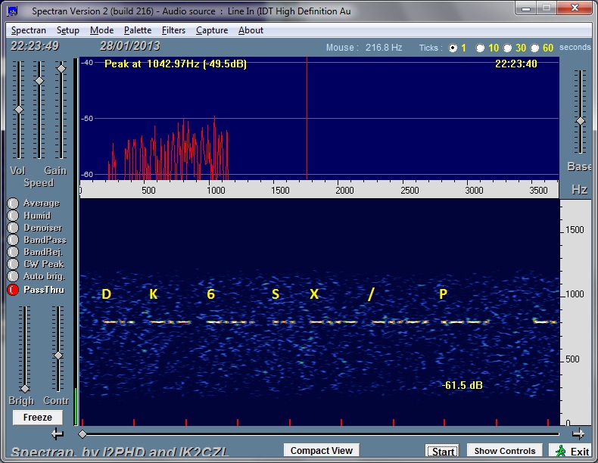
Task: Switch to Compact View
Action: click(x=322, y=451)
